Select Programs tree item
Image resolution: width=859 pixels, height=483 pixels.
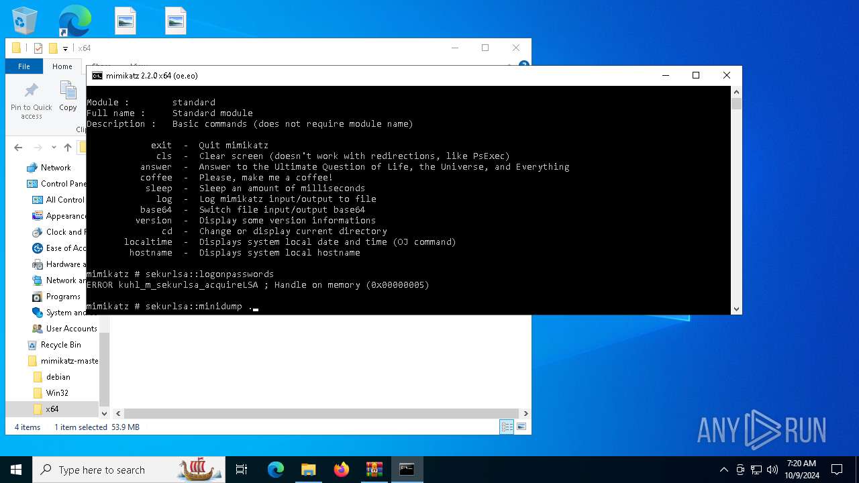(56, 297)
